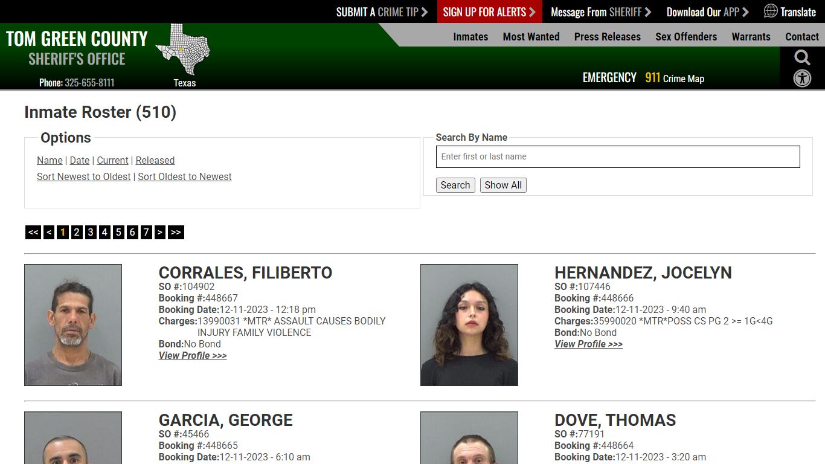Select pagination page 5
The image size is (825, 464).
(x=118, y=232)
